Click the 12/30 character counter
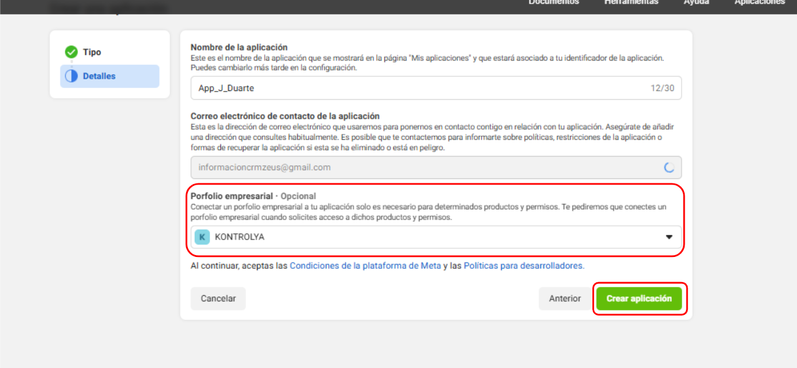This screenshot has height=368, width=797. click(x=662, y=88)
